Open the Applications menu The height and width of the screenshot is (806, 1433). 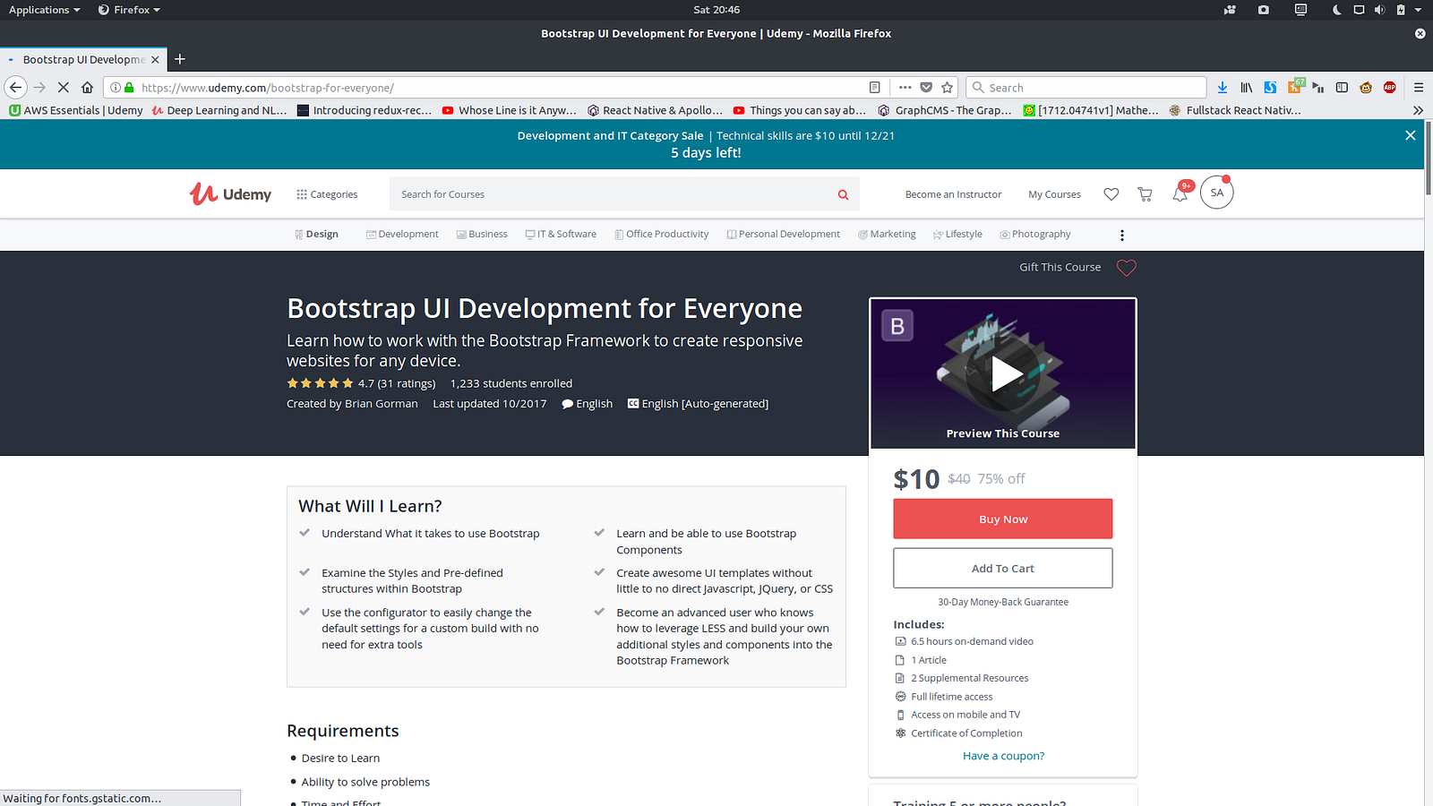44,10
